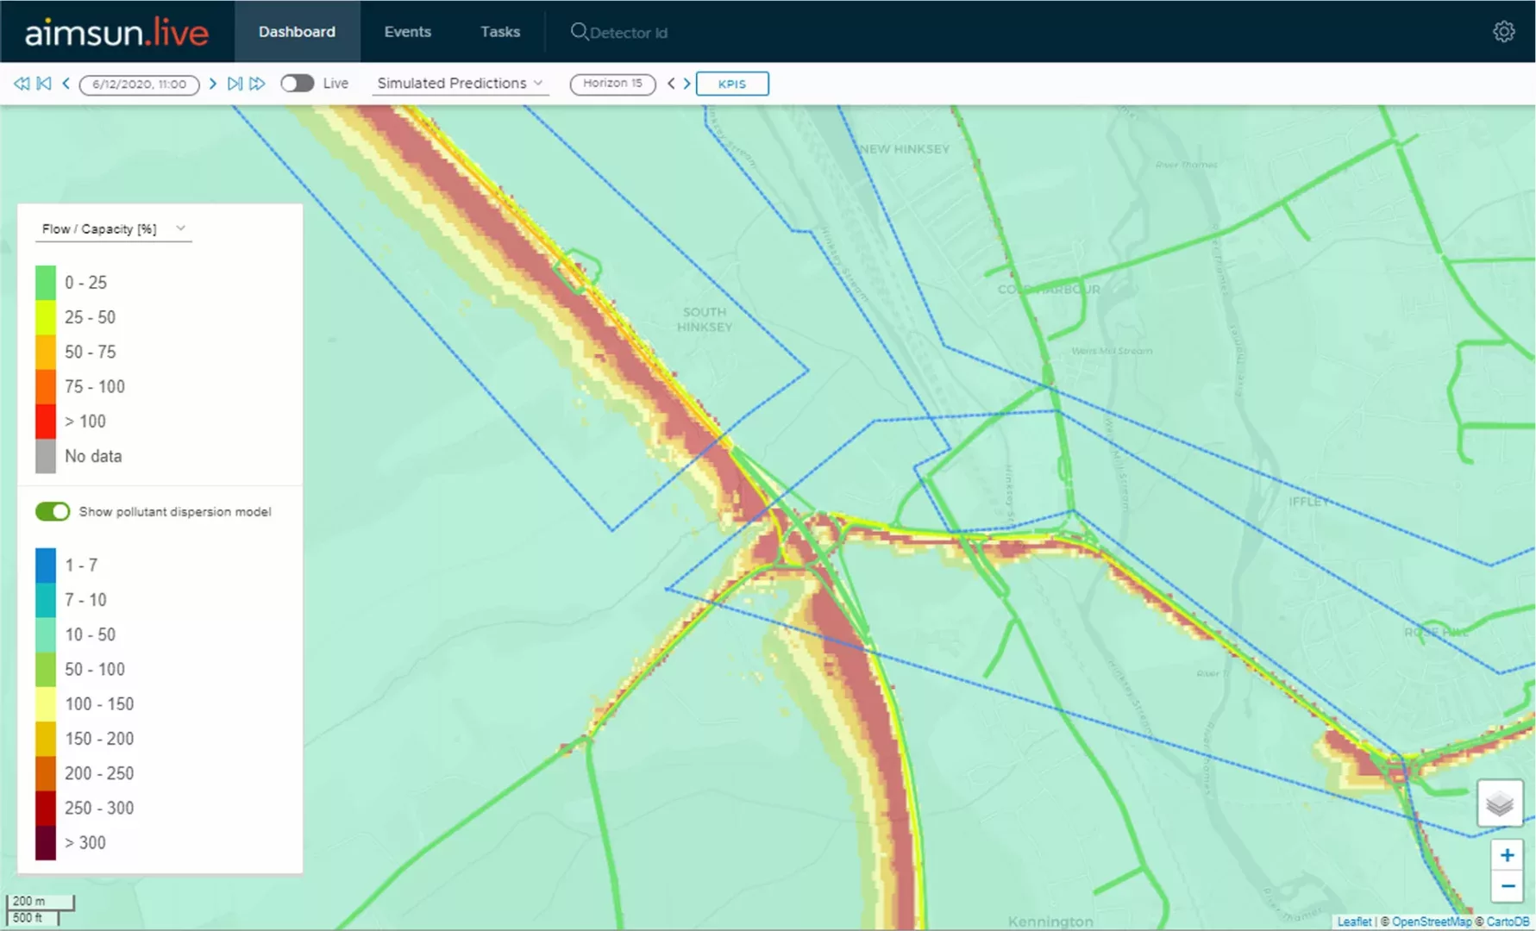Jump to first time step icon
The image size is (1536, 931).
click(44, 84)
